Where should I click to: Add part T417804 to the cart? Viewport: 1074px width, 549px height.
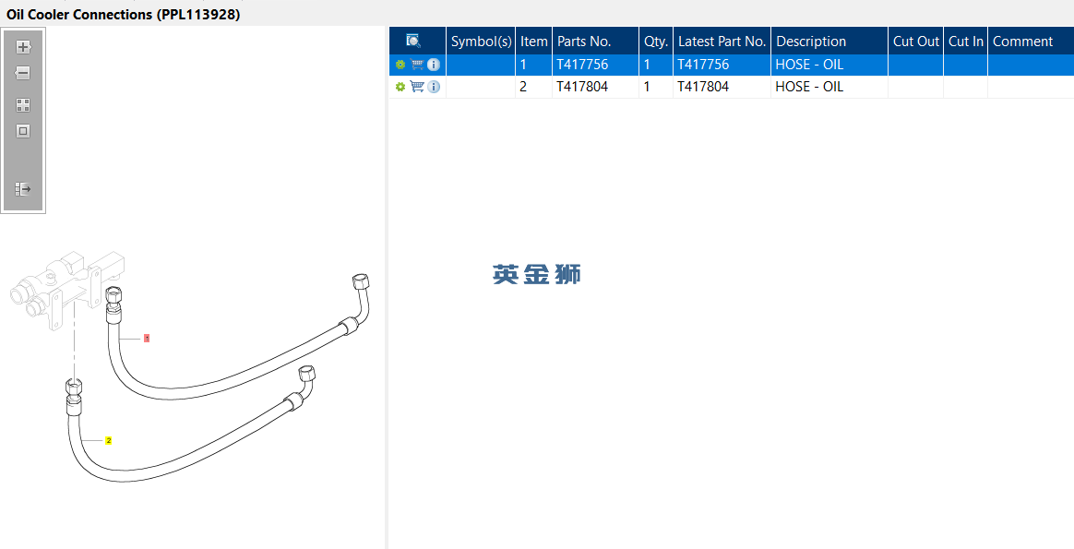[x=416, y=87]
